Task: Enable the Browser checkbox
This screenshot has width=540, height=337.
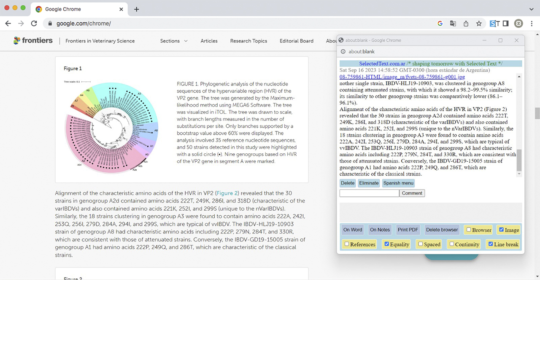Action: (469, 230)
